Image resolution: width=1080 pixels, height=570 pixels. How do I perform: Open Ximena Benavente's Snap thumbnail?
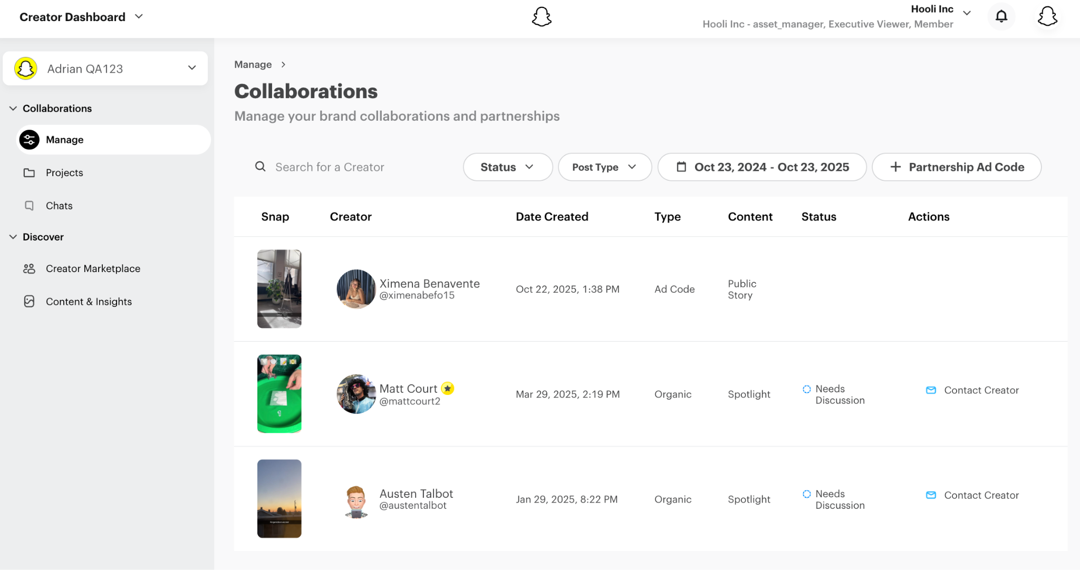coord(279,289)
